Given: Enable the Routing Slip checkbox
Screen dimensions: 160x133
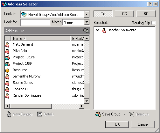Looking at the screenshot, I should point(153,23).
